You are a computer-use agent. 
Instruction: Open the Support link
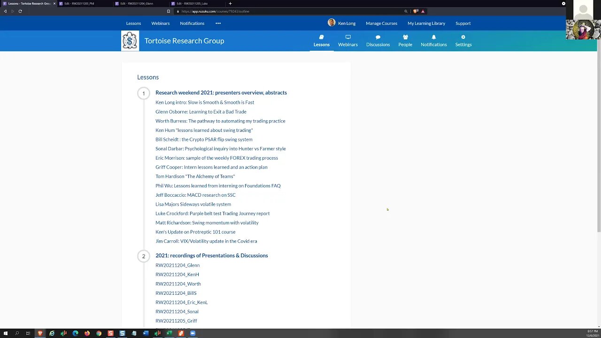click(463, 23)
